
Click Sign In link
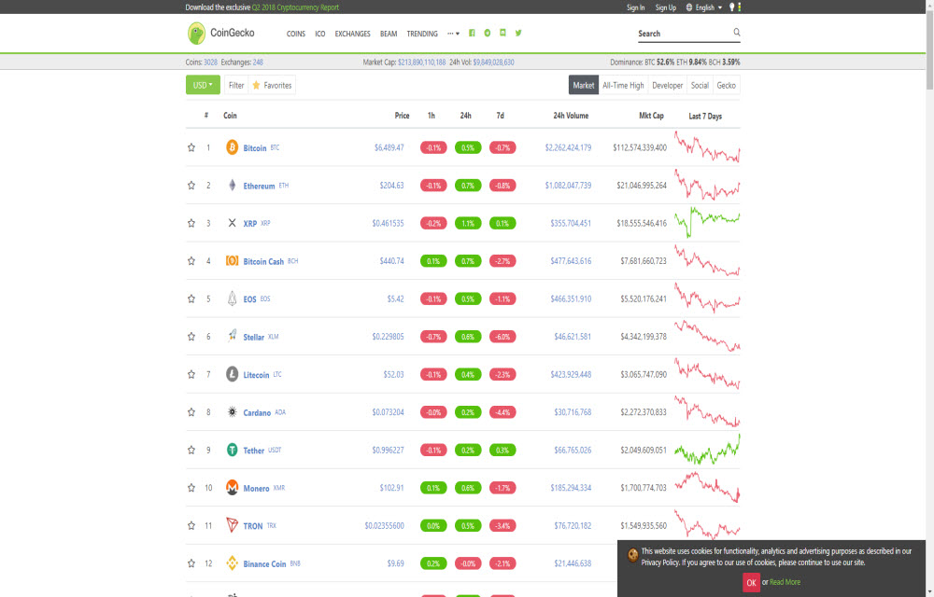point(635,7)
